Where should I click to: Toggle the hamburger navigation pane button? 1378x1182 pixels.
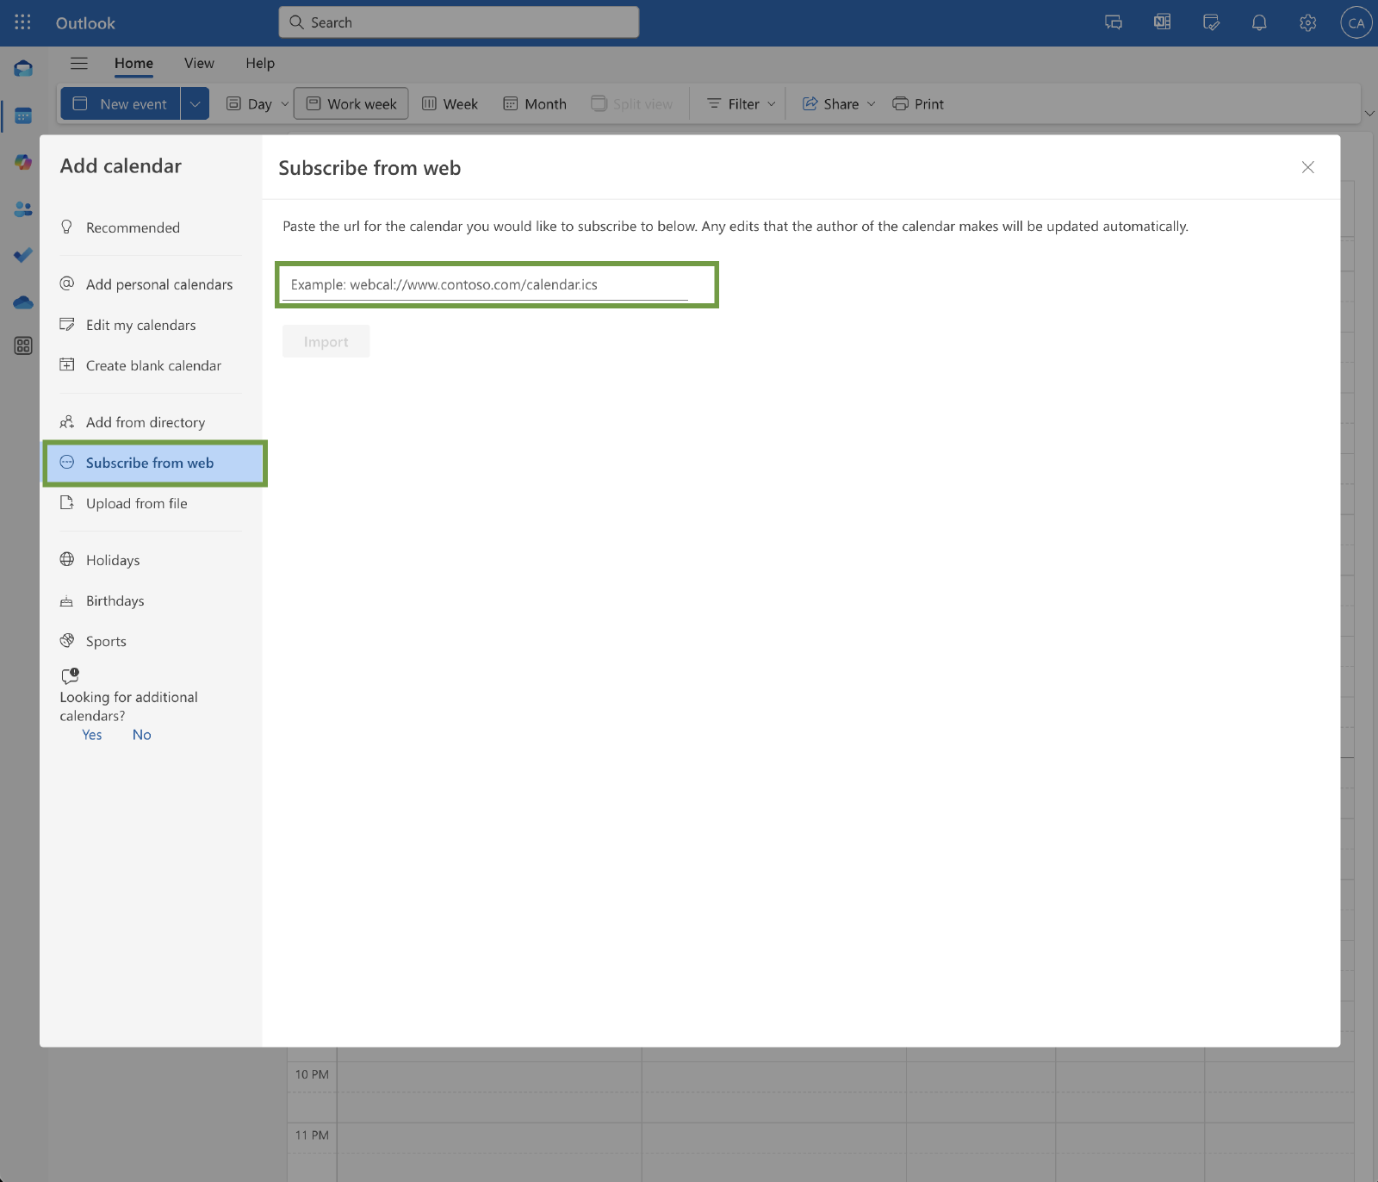click(79, 63)
